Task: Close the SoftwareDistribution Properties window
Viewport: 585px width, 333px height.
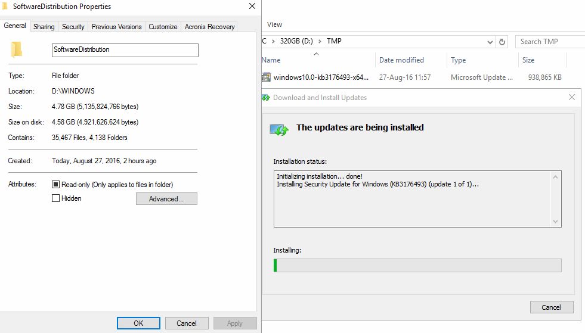Action: (x=252, y=6)
